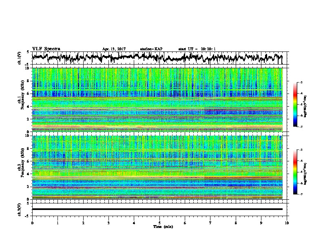Click the "VLF Spectra" title text
The image size is (323, 250).
[x=46, y=49]
